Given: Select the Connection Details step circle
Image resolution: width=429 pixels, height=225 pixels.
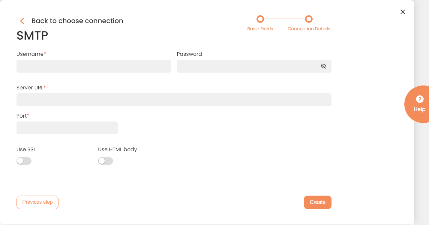Looking at the screenshot, I should click(309, 19).
